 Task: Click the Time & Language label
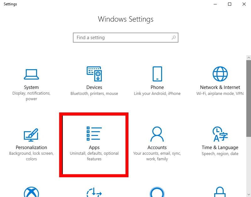pos(220,148)
